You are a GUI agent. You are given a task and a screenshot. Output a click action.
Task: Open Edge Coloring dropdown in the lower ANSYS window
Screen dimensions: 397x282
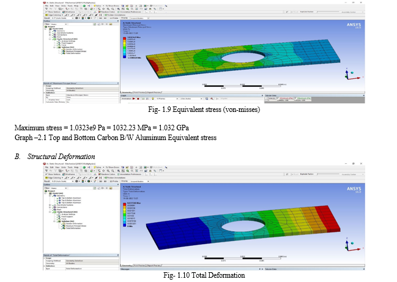[x=54, y=178]
